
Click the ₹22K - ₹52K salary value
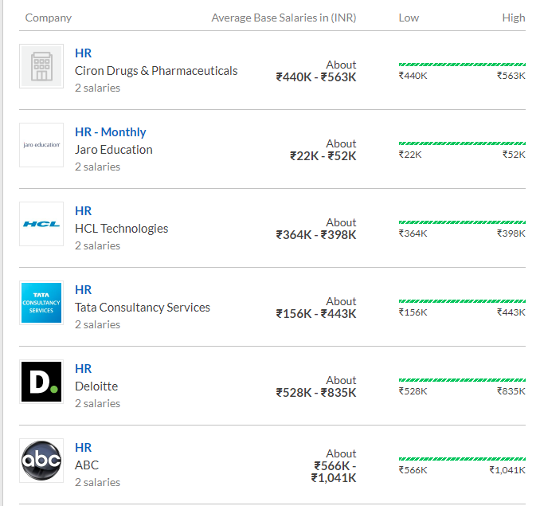click(323, 156)
